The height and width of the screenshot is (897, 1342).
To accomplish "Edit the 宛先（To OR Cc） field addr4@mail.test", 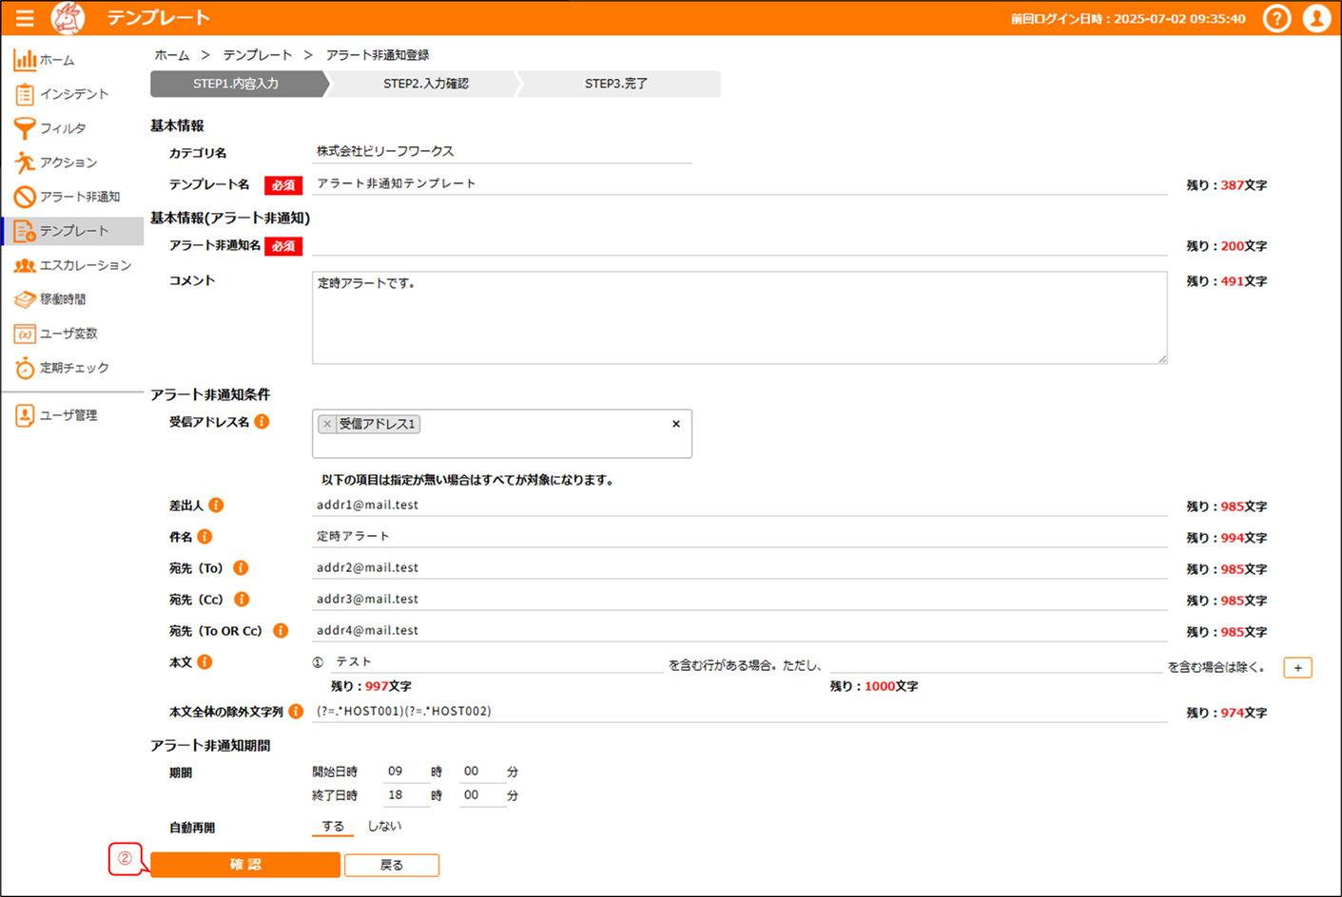I will [740, 630].
